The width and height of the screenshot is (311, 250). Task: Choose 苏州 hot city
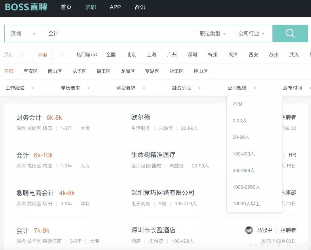click(274, 54)
